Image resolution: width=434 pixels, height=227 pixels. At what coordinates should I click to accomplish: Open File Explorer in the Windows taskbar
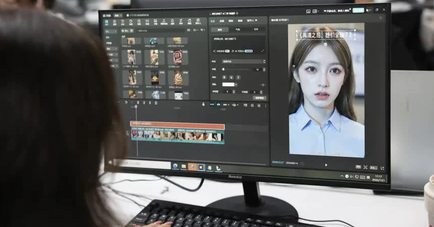click(x=184, y=166)
